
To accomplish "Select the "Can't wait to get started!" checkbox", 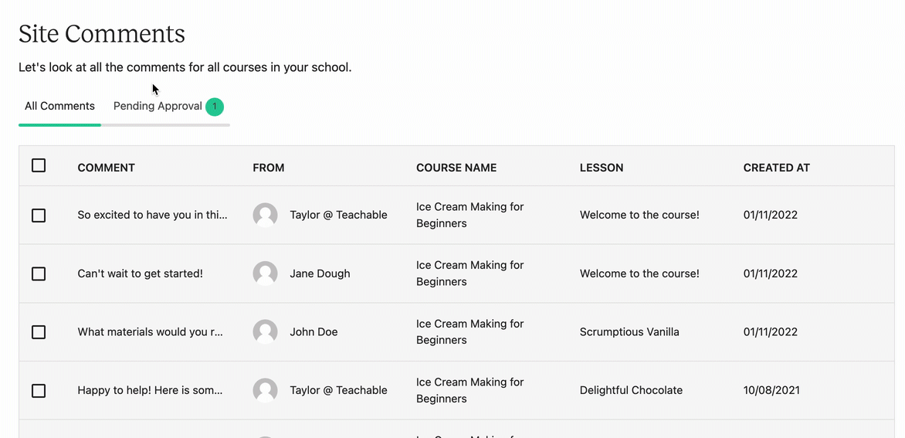I will [39, 273].
